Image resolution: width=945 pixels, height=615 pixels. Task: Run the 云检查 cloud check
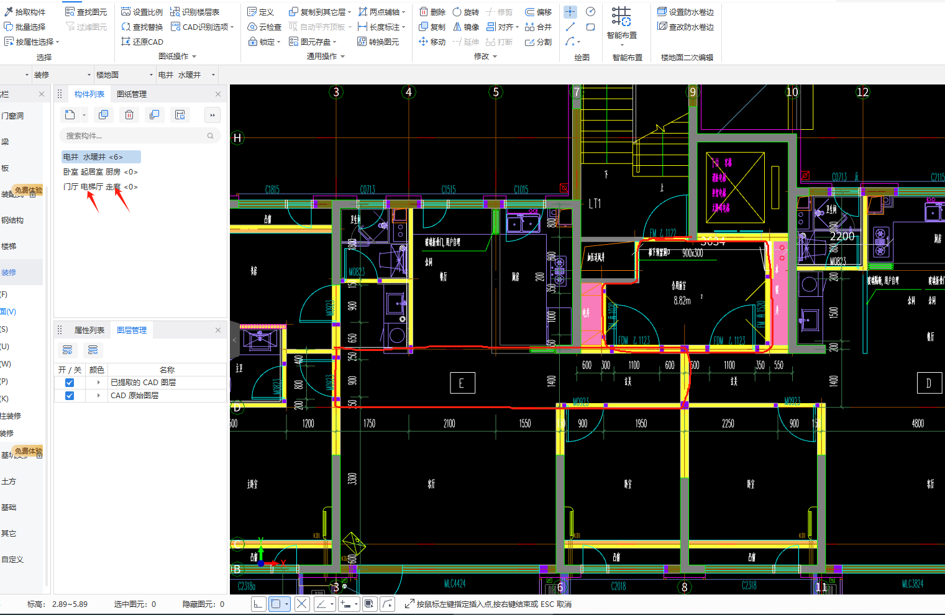coord(265,27)
